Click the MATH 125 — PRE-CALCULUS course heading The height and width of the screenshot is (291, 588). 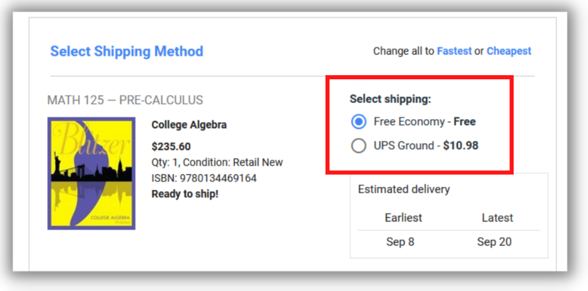pyautogui.click(x=125, y=100)
